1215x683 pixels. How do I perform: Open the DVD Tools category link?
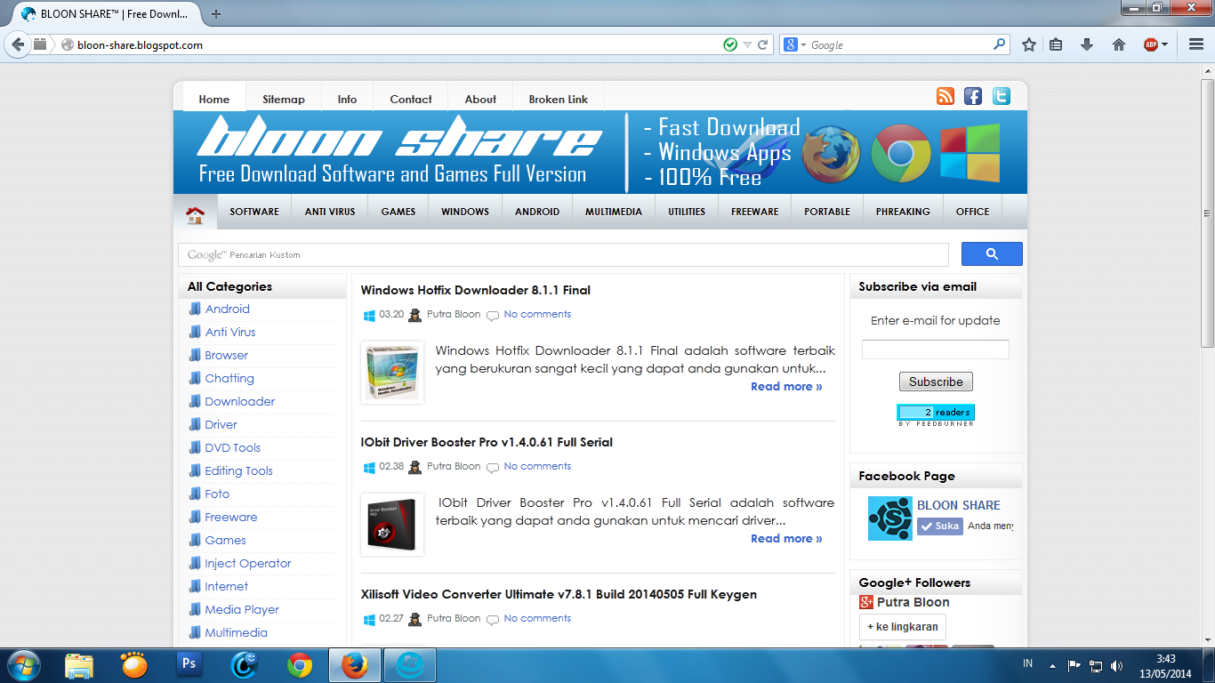(x=233, y=447)
